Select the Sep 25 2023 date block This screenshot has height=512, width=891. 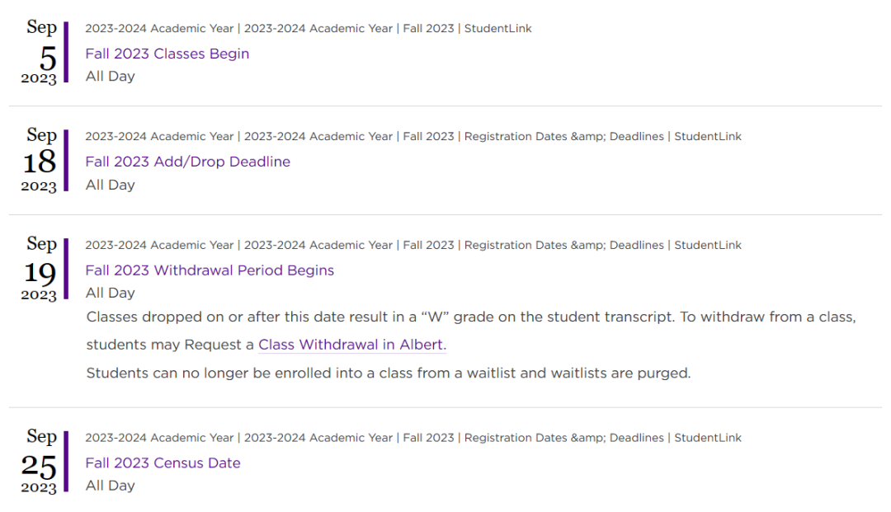(40, 462)
